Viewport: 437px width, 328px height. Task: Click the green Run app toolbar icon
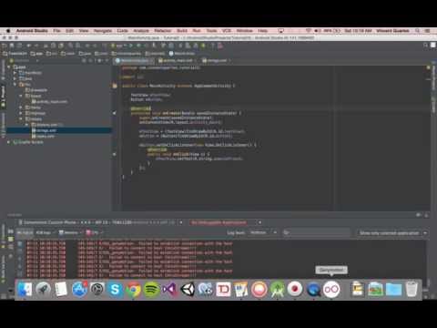click(131, 46)
